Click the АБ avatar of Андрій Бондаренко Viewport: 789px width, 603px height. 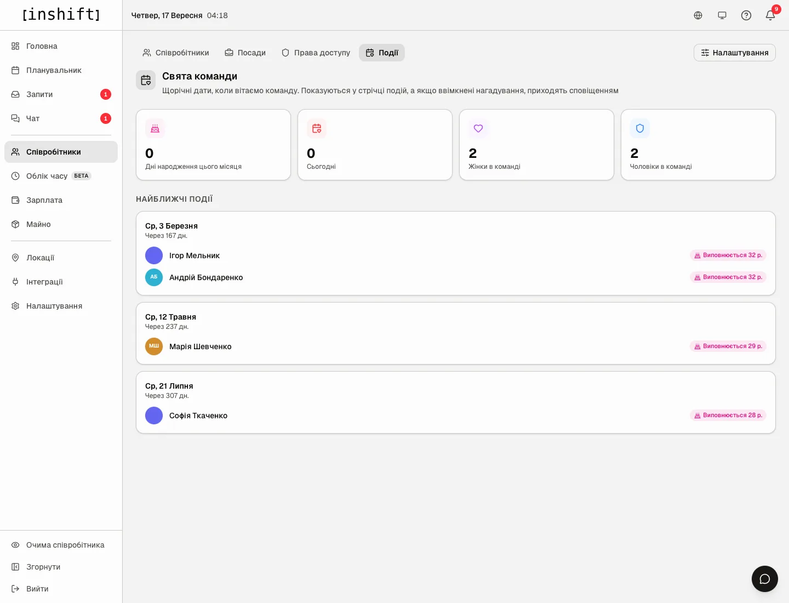coord(154,277)
